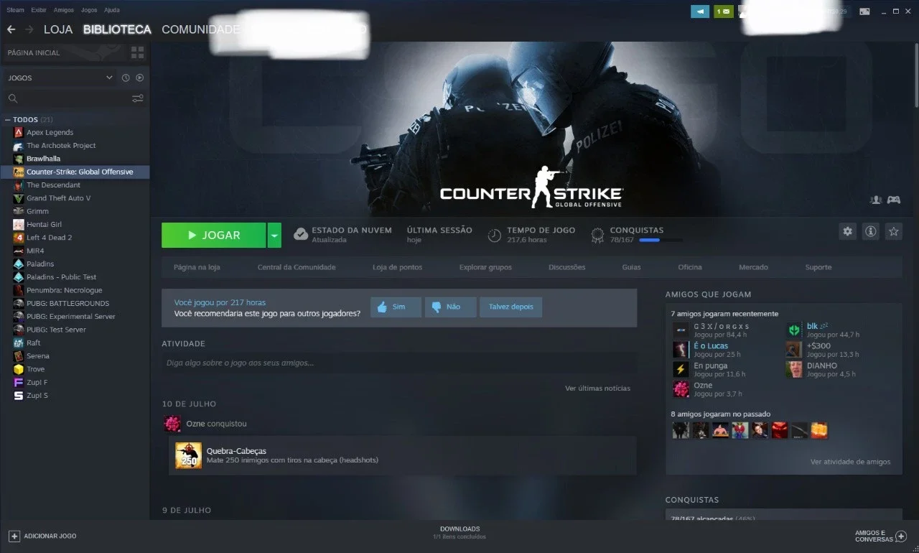Click the multiplayer people icon on banner
Viewport: 919px width, 553px height.
875,200
